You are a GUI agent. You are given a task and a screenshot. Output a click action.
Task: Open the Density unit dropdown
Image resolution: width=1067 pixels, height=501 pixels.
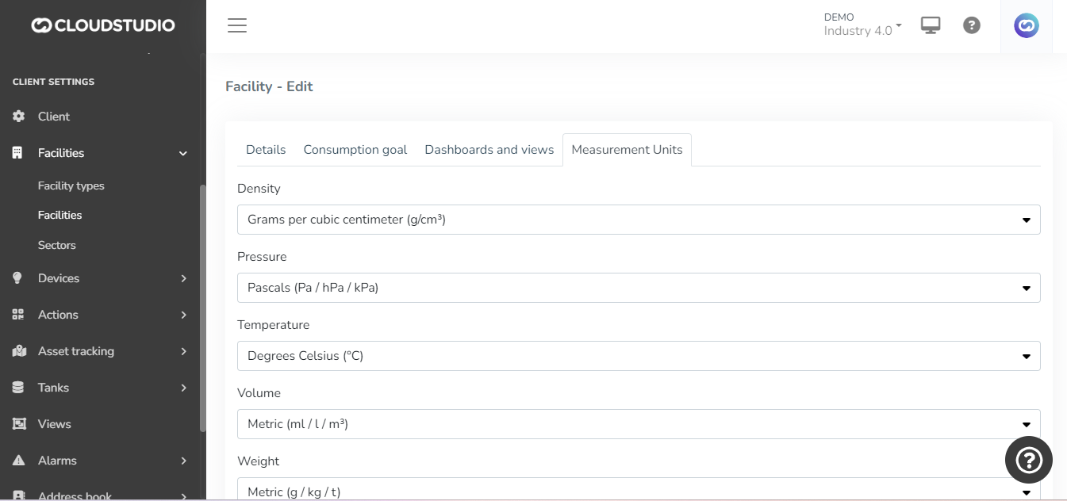coord(638,220)
